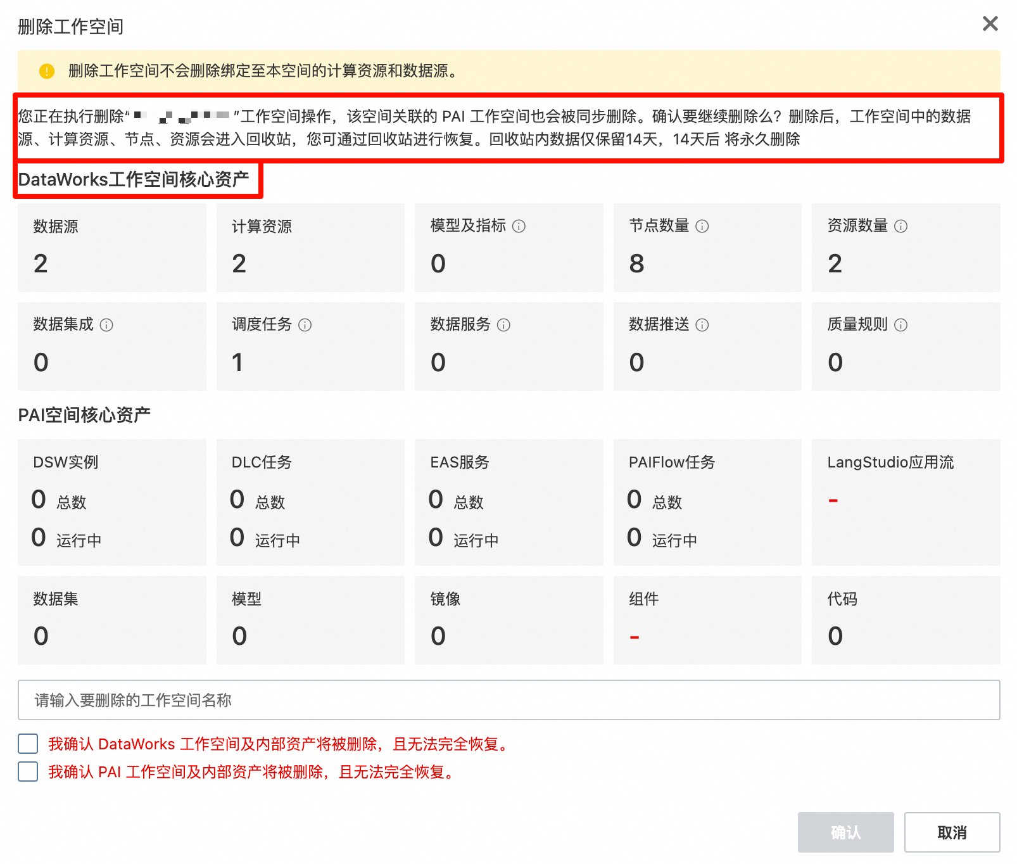Click the 模型 card label

pos(246,599)
